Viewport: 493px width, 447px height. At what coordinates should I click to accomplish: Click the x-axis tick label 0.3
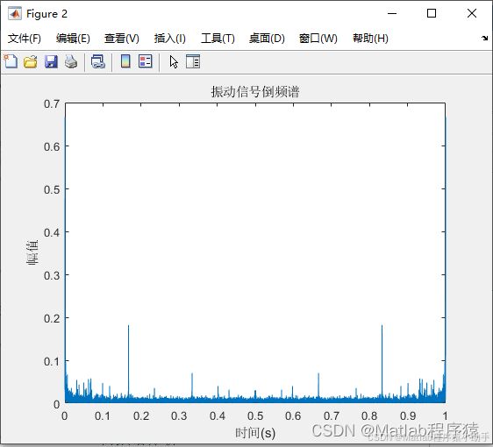[179, 416]
